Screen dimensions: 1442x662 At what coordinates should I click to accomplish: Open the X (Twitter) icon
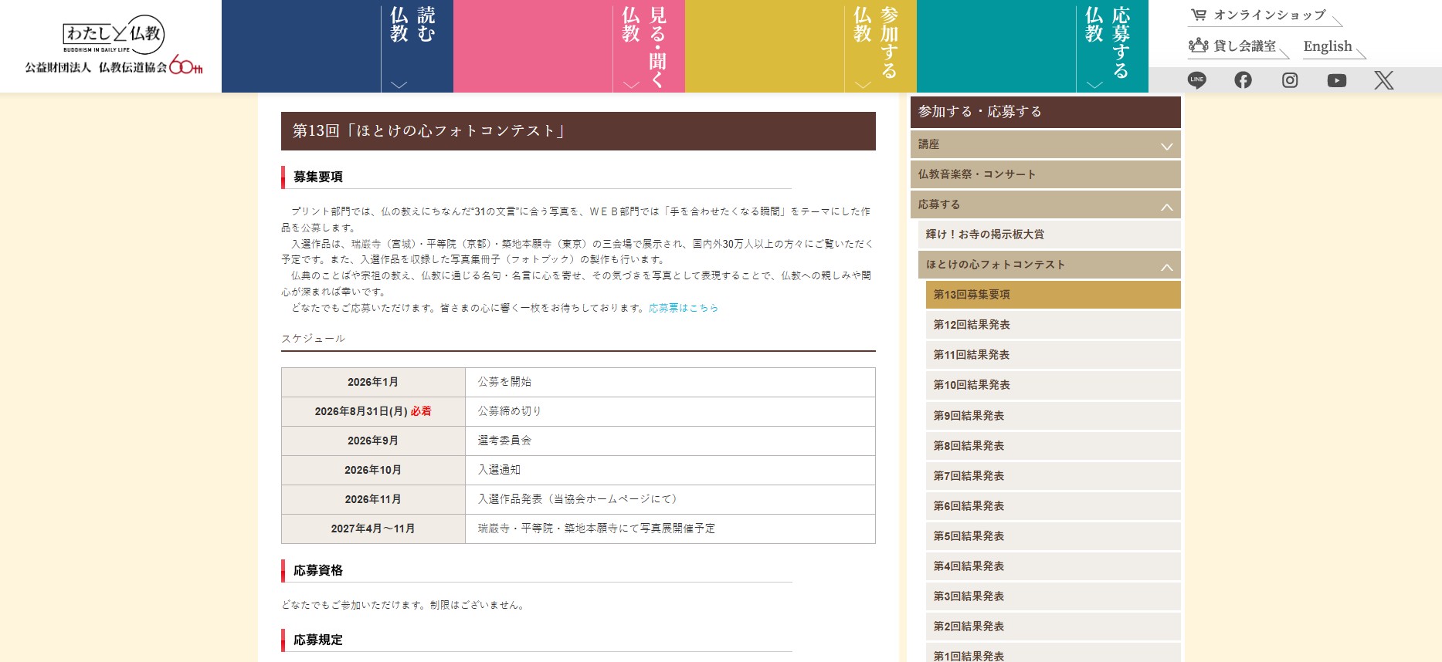pyautogui.click(x=1383, y=80)
